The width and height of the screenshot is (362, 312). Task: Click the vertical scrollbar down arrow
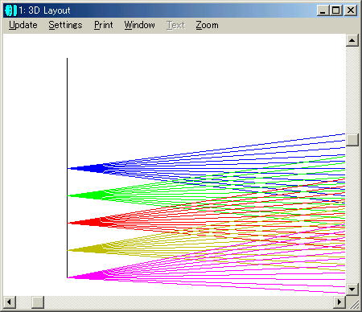[352, 289]
